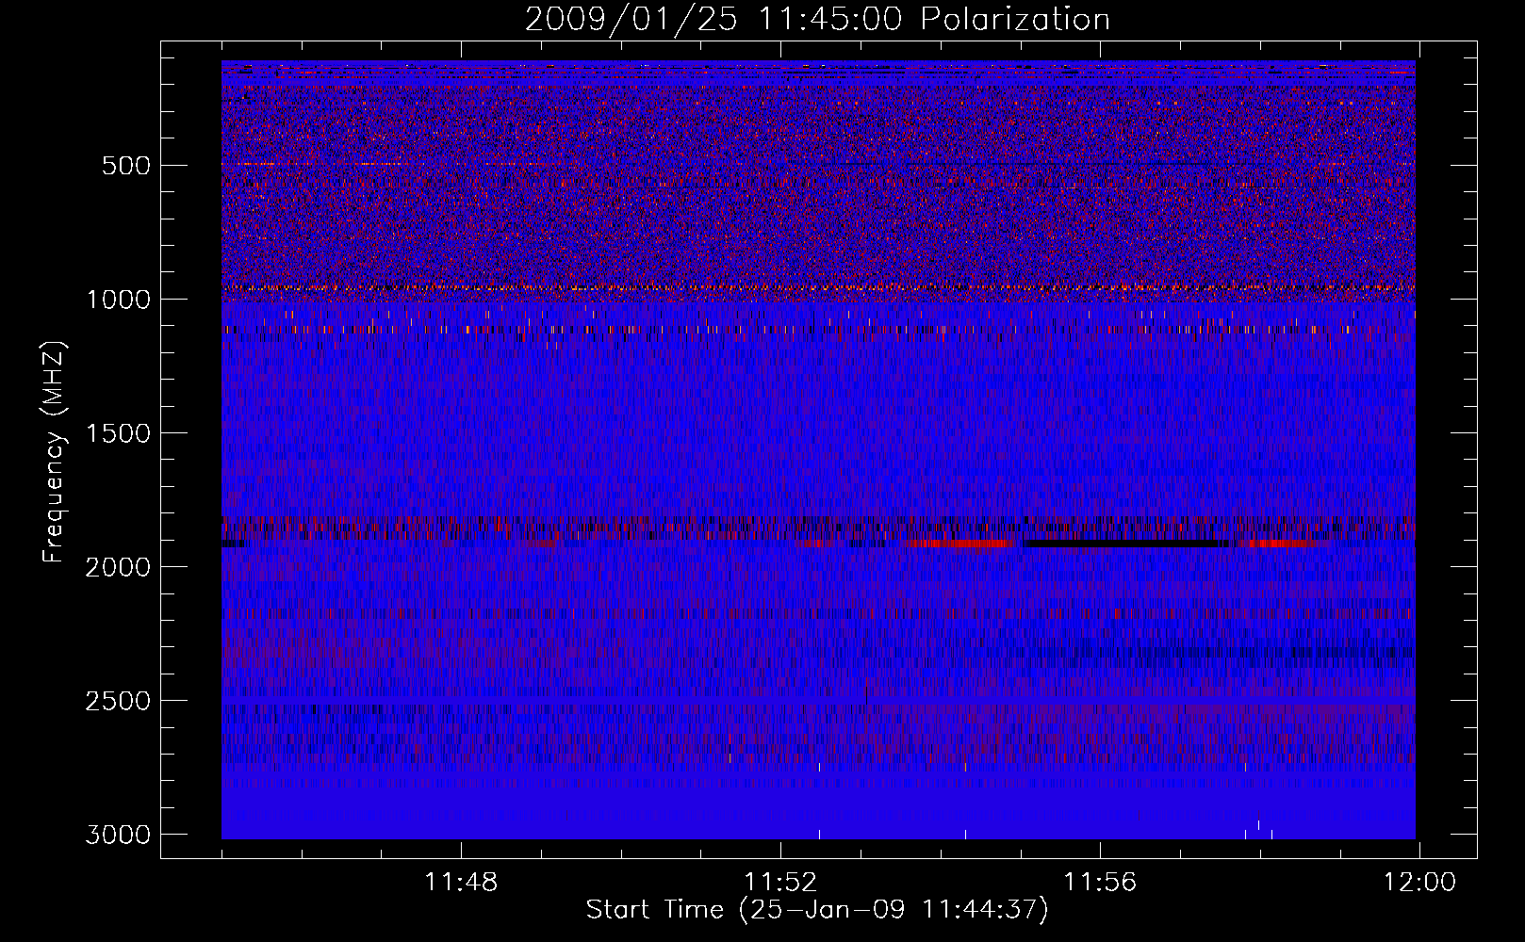
Task: Click the 'Frequency (MHZ)' axis label
Action: click(x=54, y=452)
